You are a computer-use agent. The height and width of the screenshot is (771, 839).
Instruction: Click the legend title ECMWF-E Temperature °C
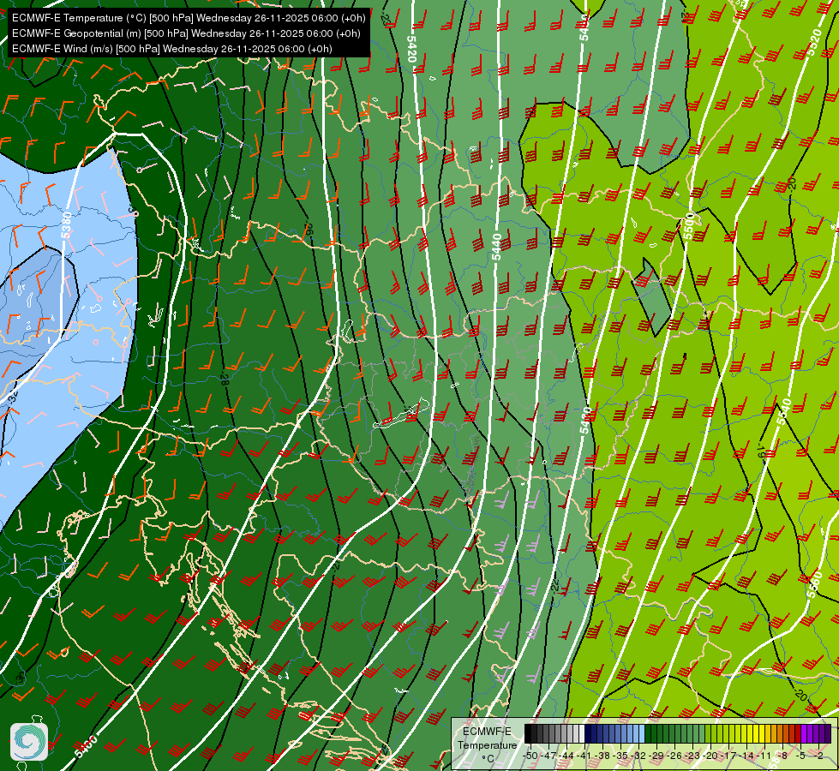[487, 744]
